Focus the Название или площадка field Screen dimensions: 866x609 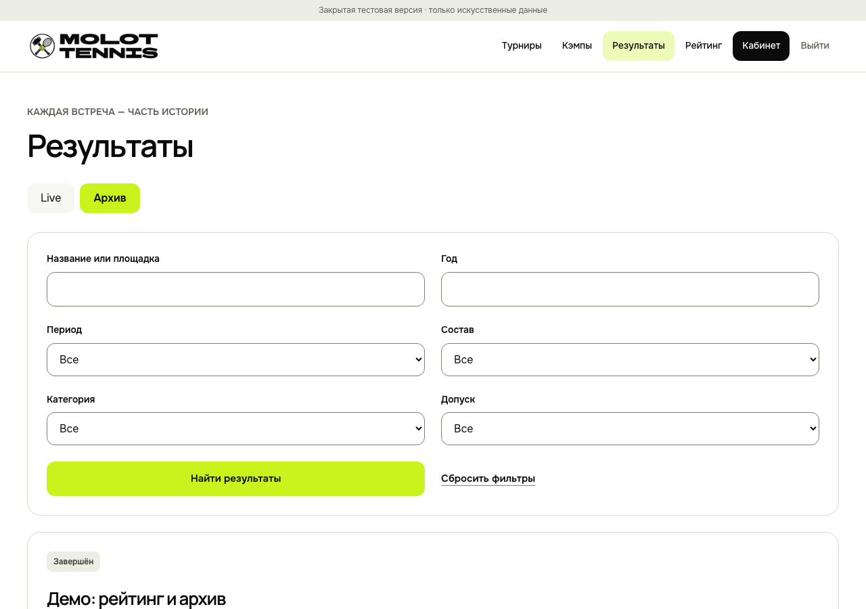tap(235, 290)
